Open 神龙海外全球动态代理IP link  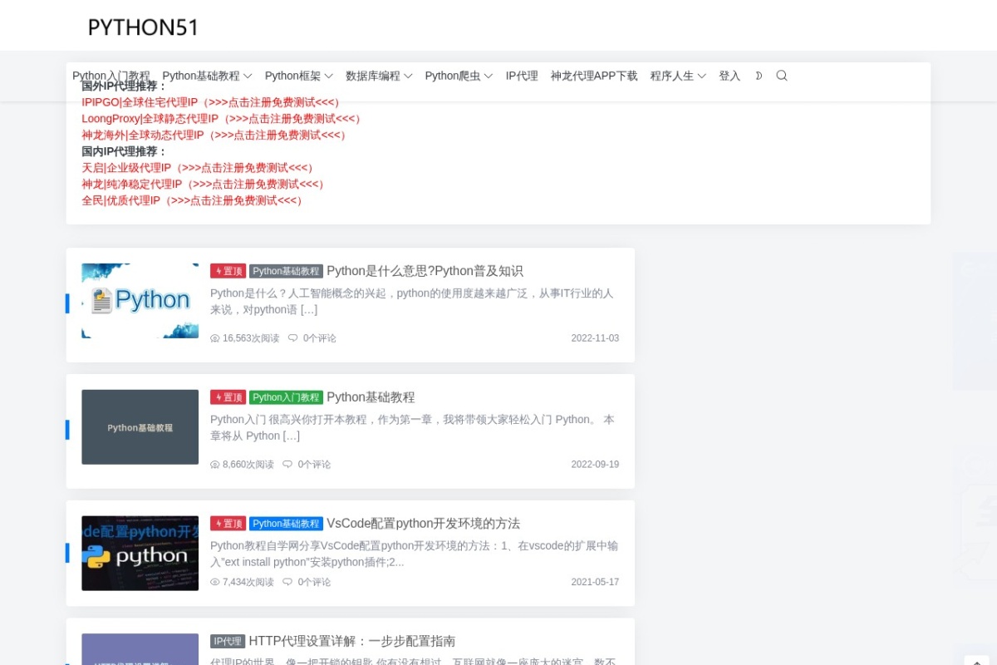[x=216, y=135]
